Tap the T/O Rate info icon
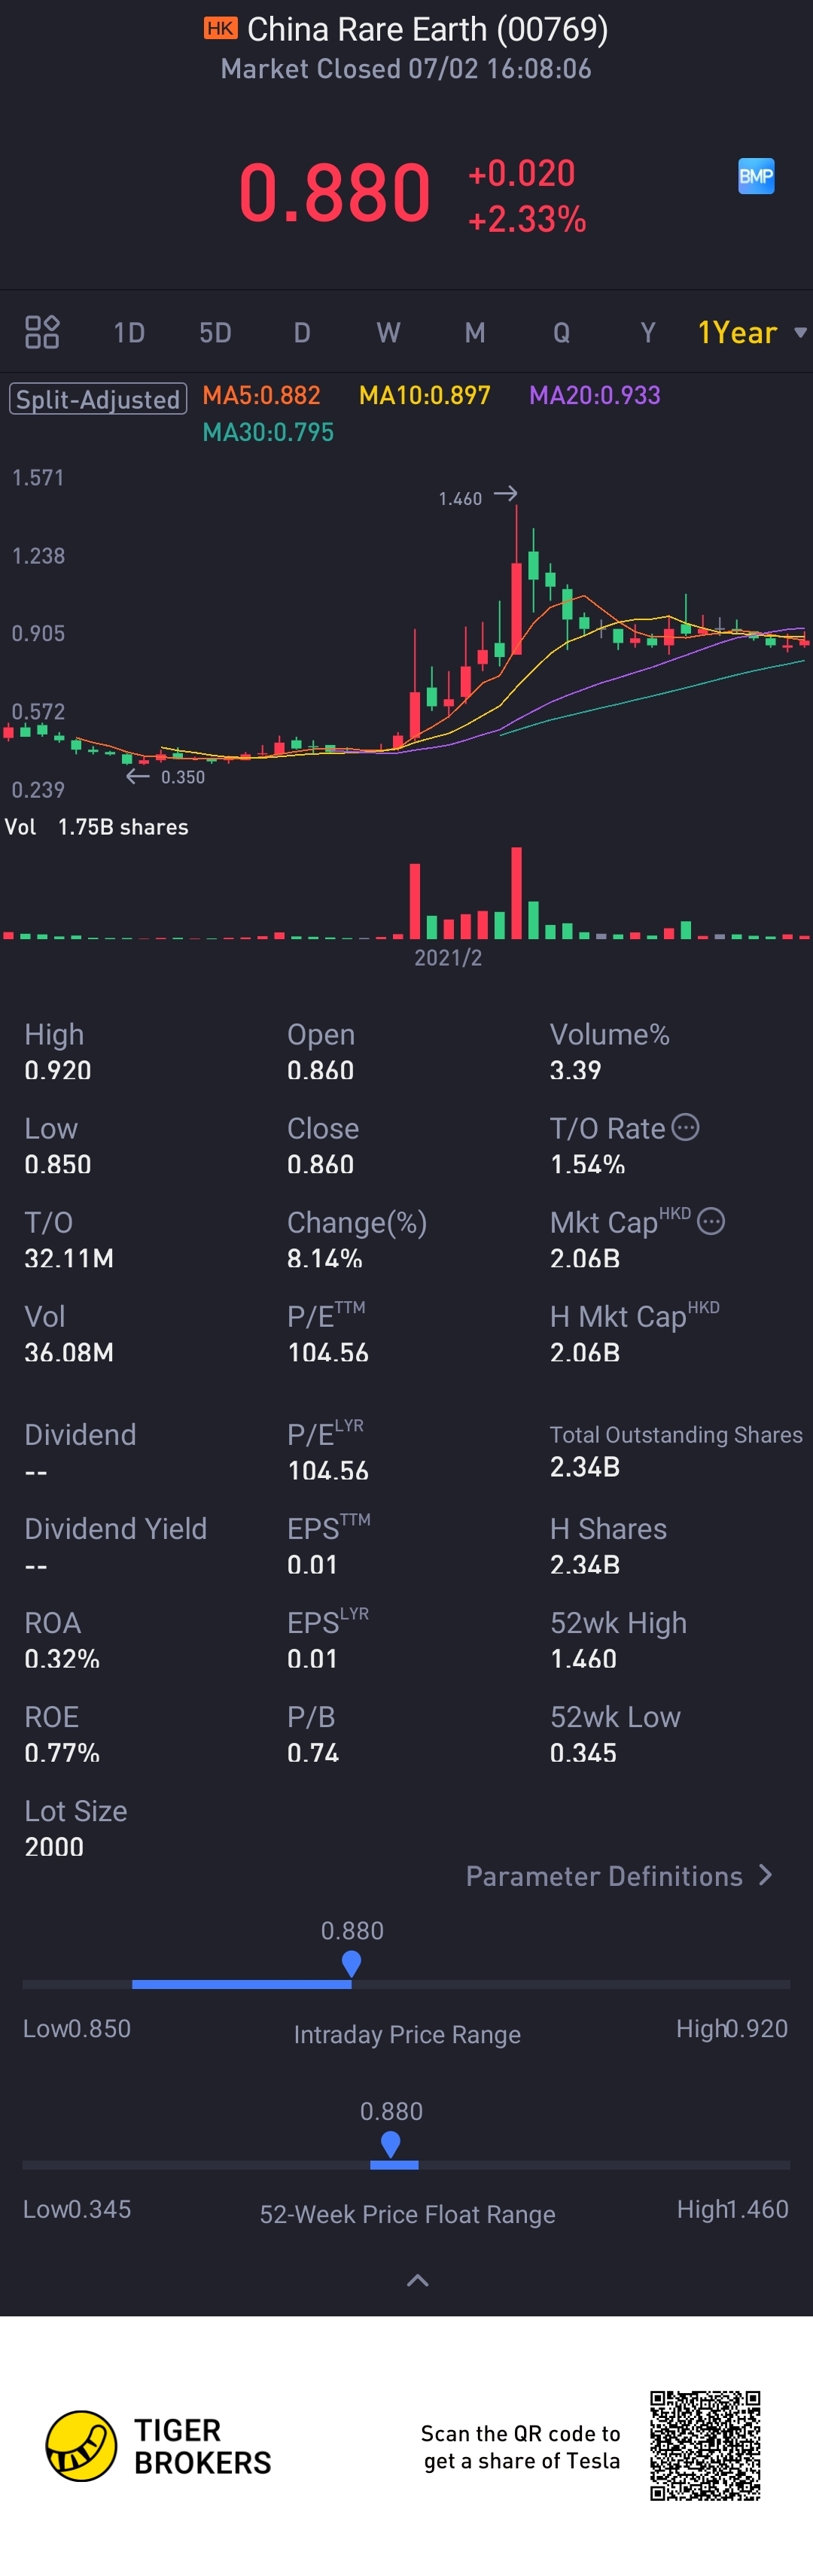813x2576 pixels. click(x=685, y=1127)
